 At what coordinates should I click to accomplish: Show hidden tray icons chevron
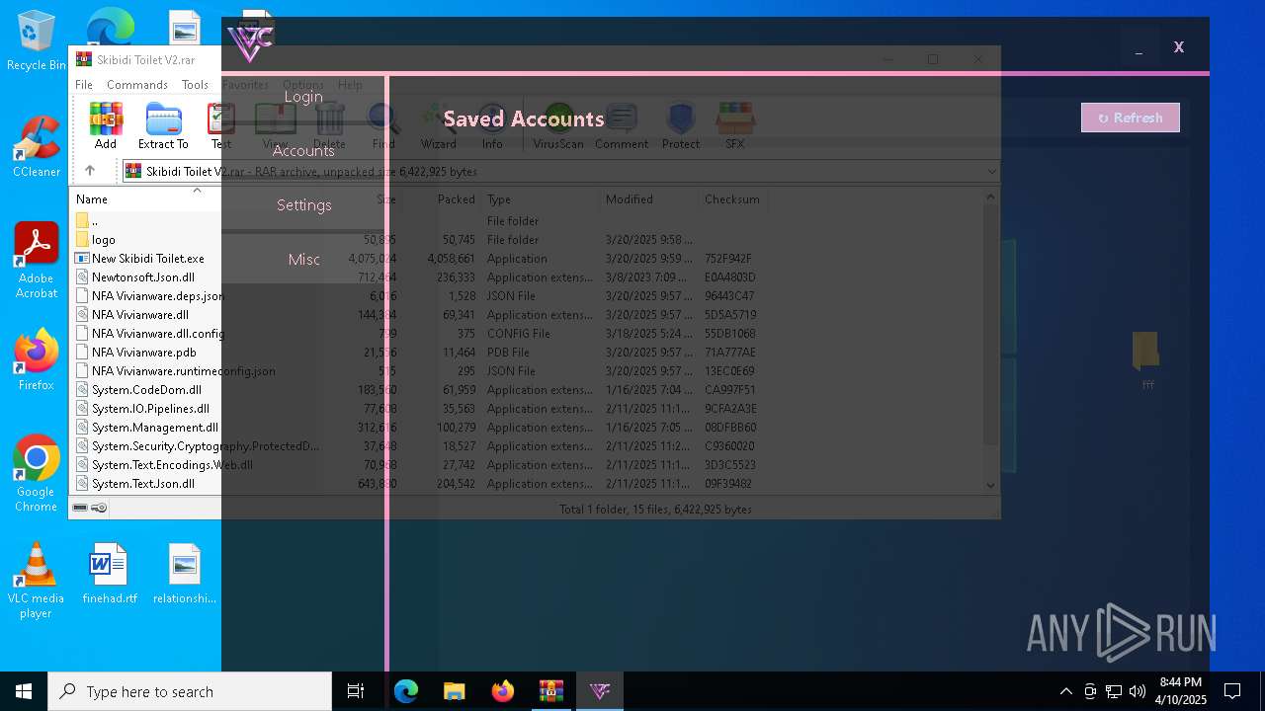(1065, 691)
